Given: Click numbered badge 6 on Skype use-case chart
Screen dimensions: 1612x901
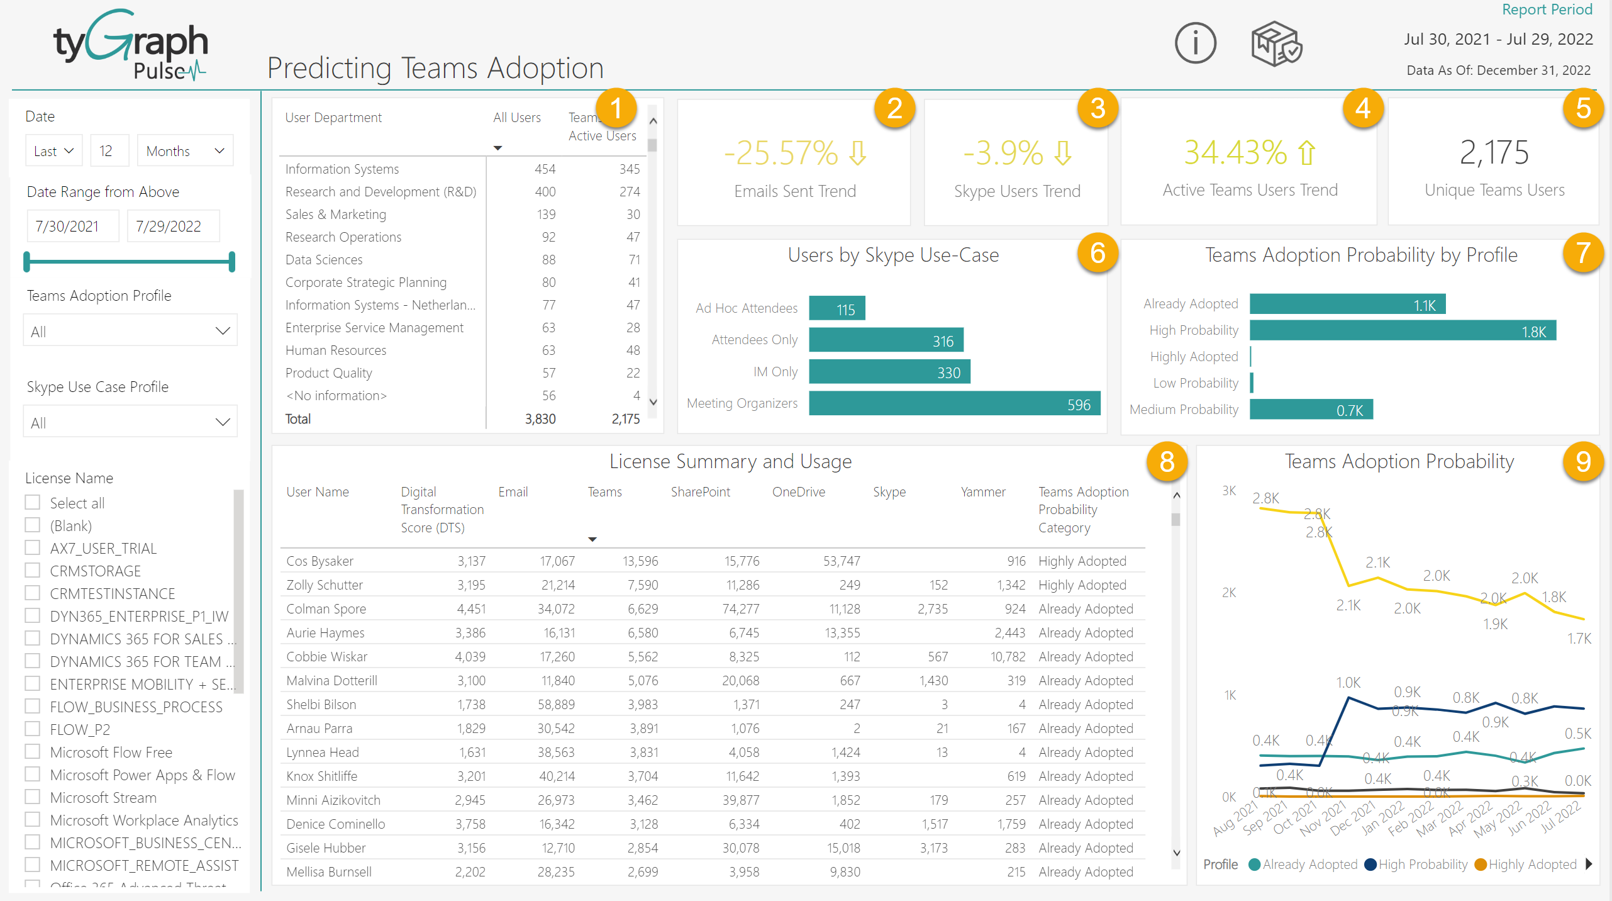Looking at the screenshot, I should [1098, 253].
